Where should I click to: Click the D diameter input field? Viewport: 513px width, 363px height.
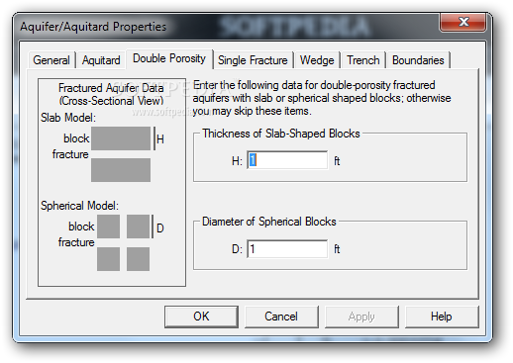287,249
